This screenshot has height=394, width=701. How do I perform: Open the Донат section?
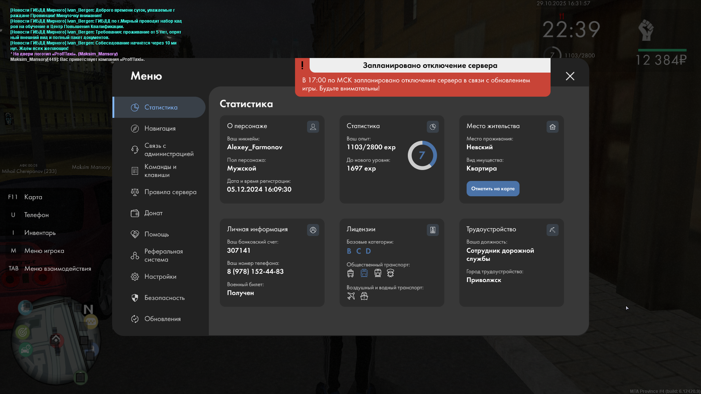tap(153, 213)
